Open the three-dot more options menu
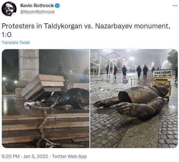 pos(175,6)
